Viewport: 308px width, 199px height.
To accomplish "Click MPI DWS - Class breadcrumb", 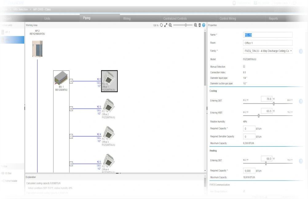I will click(x=42, y=10).
